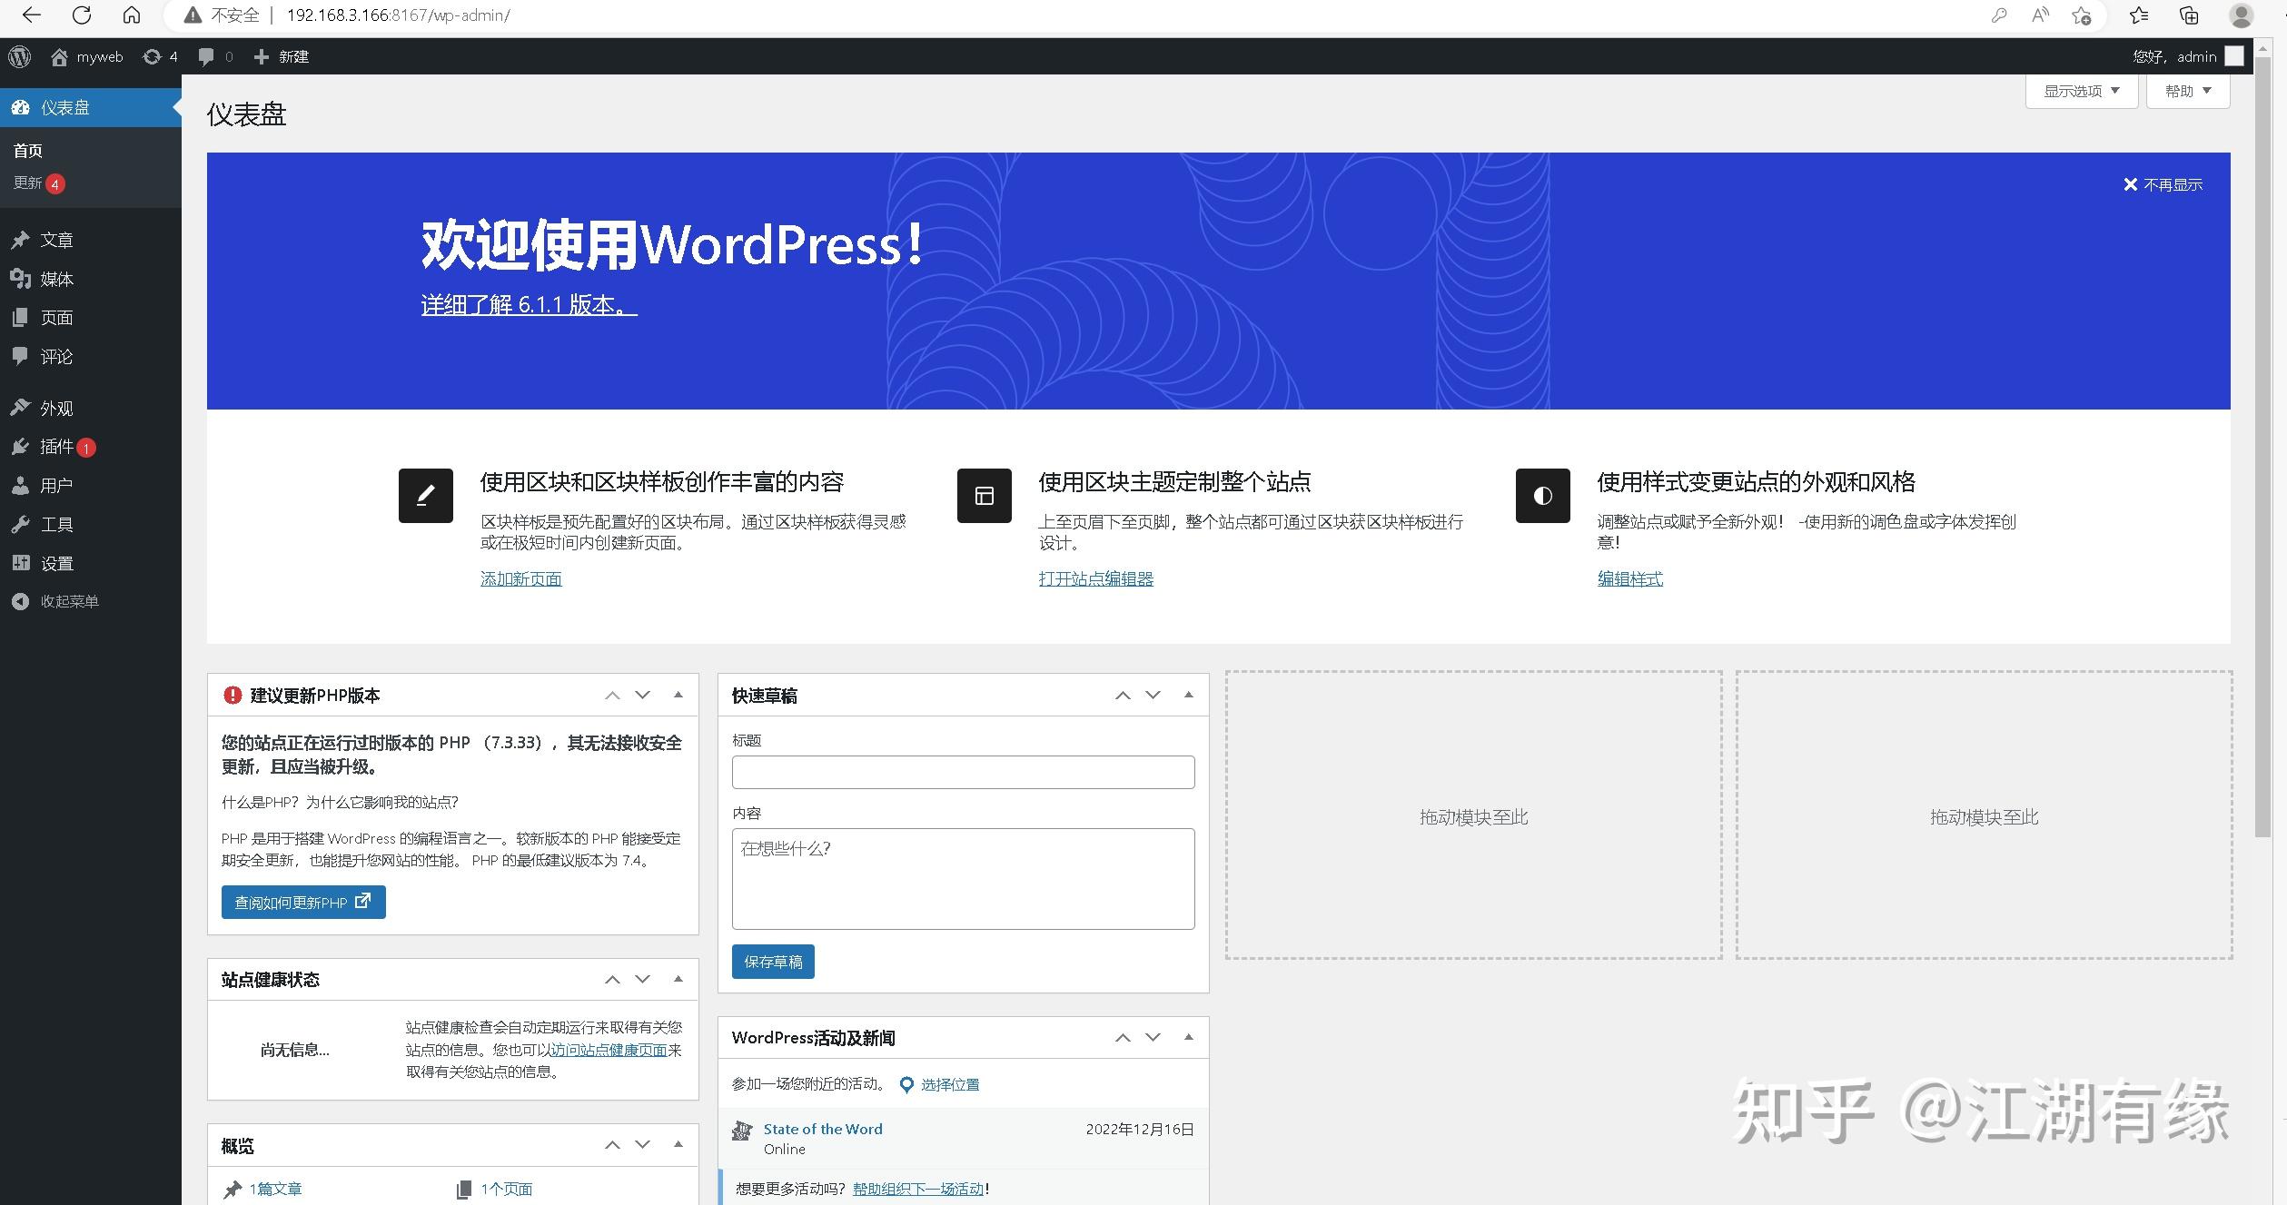Click inside the quick draft title field
Viewport: 2287px width, 1205px height.
[x=962, y=772]
